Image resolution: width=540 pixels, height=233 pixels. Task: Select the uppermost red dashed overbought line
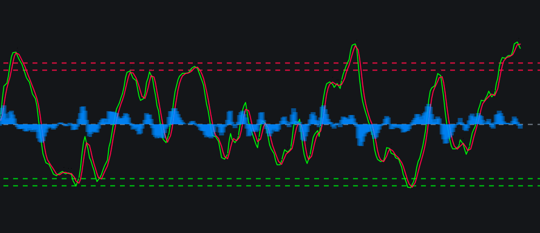tap(272, 63)
